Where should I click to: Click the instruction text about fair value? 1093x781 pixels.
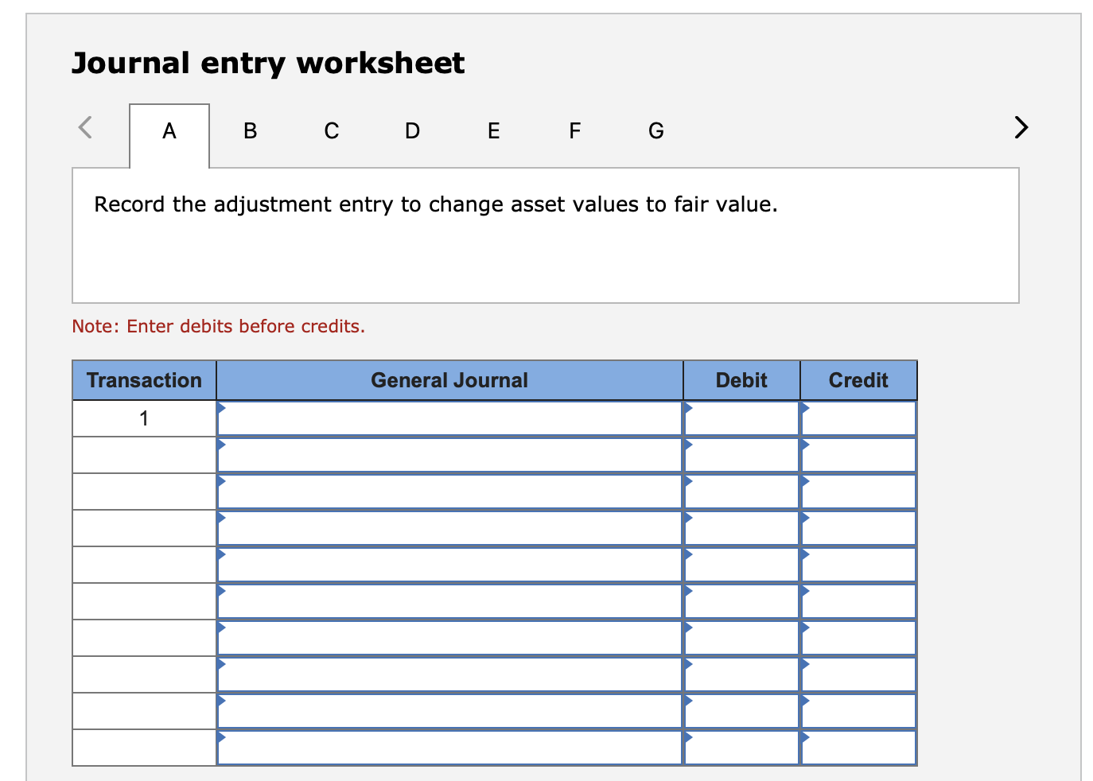tap(434, 204)
